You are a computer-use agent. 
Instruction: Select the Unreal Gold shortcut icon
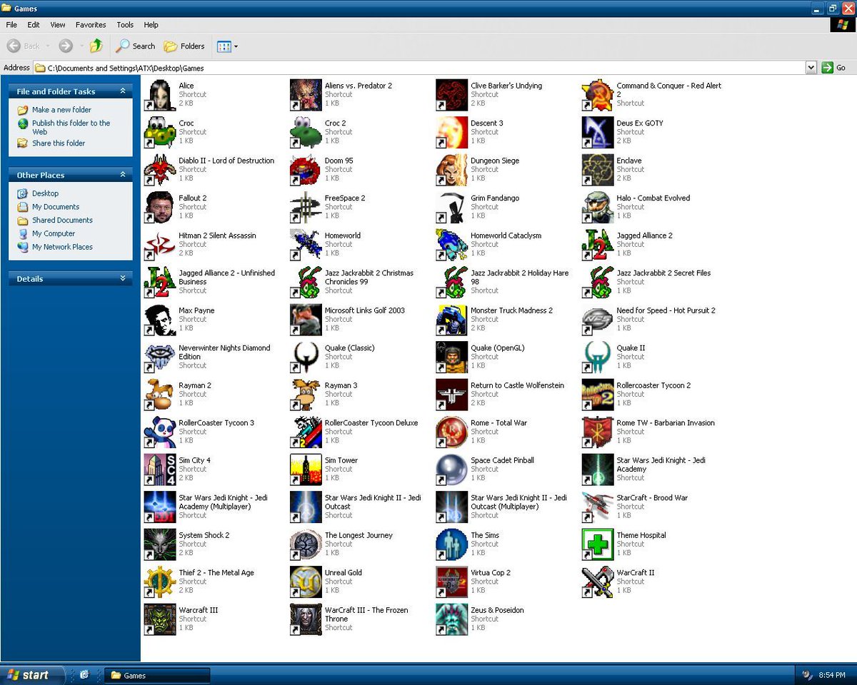(306, 582)
